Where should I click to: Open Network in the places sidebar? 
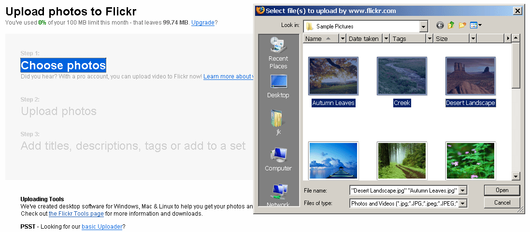[278, 195]
